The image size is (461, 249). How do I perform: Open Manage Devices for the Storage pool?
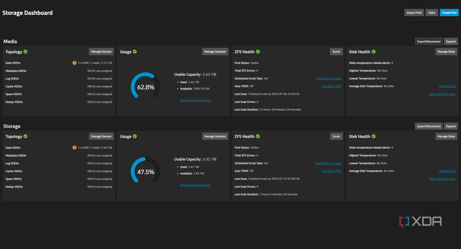(x=101, y=136)
